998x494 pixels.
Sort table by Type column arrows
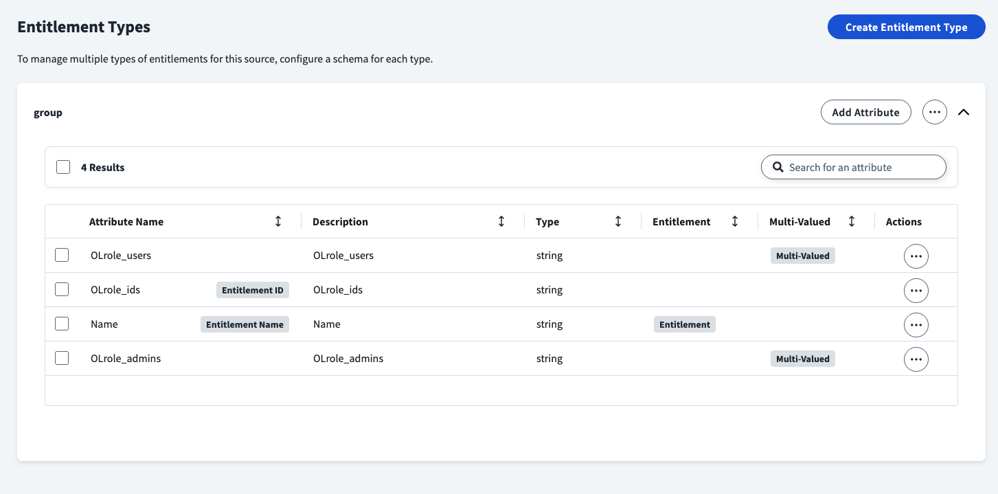618,221
